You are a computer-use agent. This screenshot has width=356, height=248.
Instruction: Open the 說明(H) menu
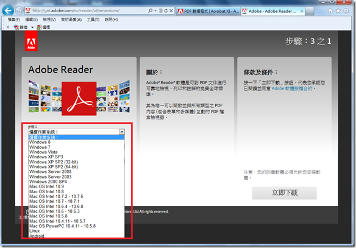[x=111, y=19]
